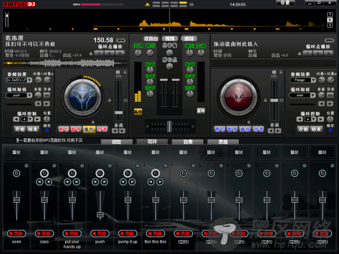Click left deck turntable jog wheel
Viewport: 339px width, 254px height.
(83, 98)
